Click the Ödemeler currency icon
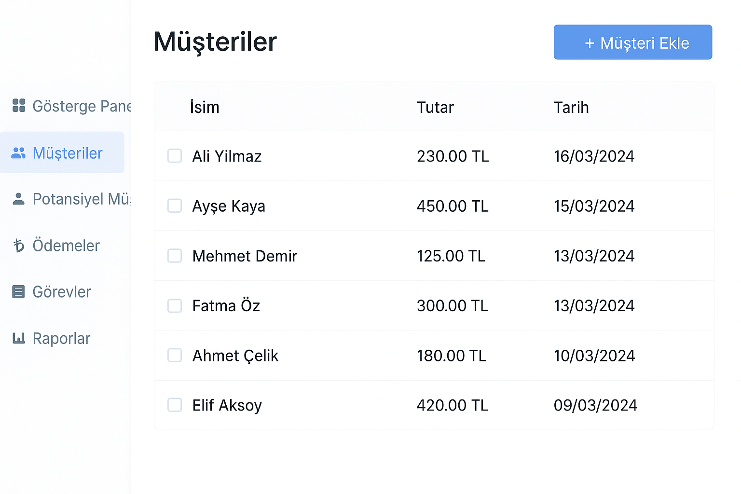 pos(19,246)
